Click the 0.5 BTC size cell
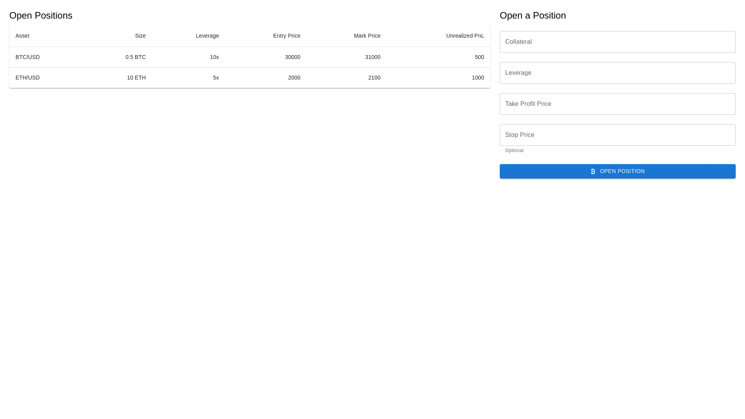 click(x=135, y=57)
